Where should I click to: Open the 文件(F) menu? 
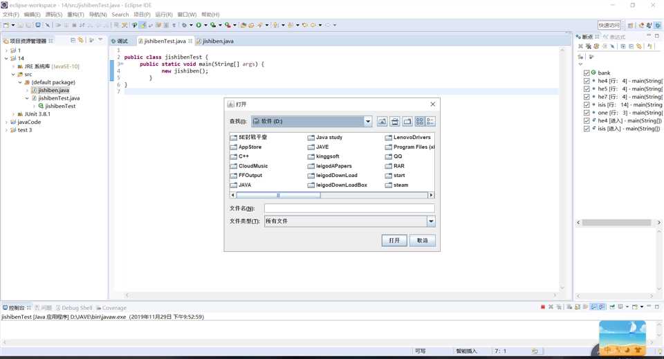(x=10, y=15)
